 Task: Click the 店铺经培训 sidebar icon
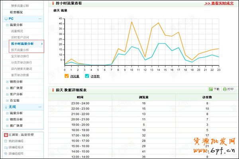(x=6, y=147)
